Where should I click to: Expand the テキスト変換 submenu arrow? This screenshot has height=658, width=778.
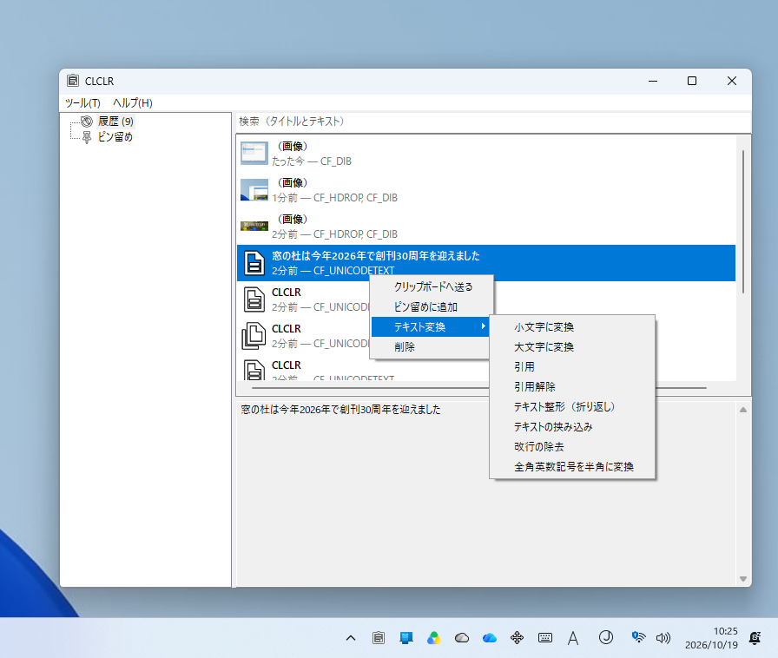point(483,326)
